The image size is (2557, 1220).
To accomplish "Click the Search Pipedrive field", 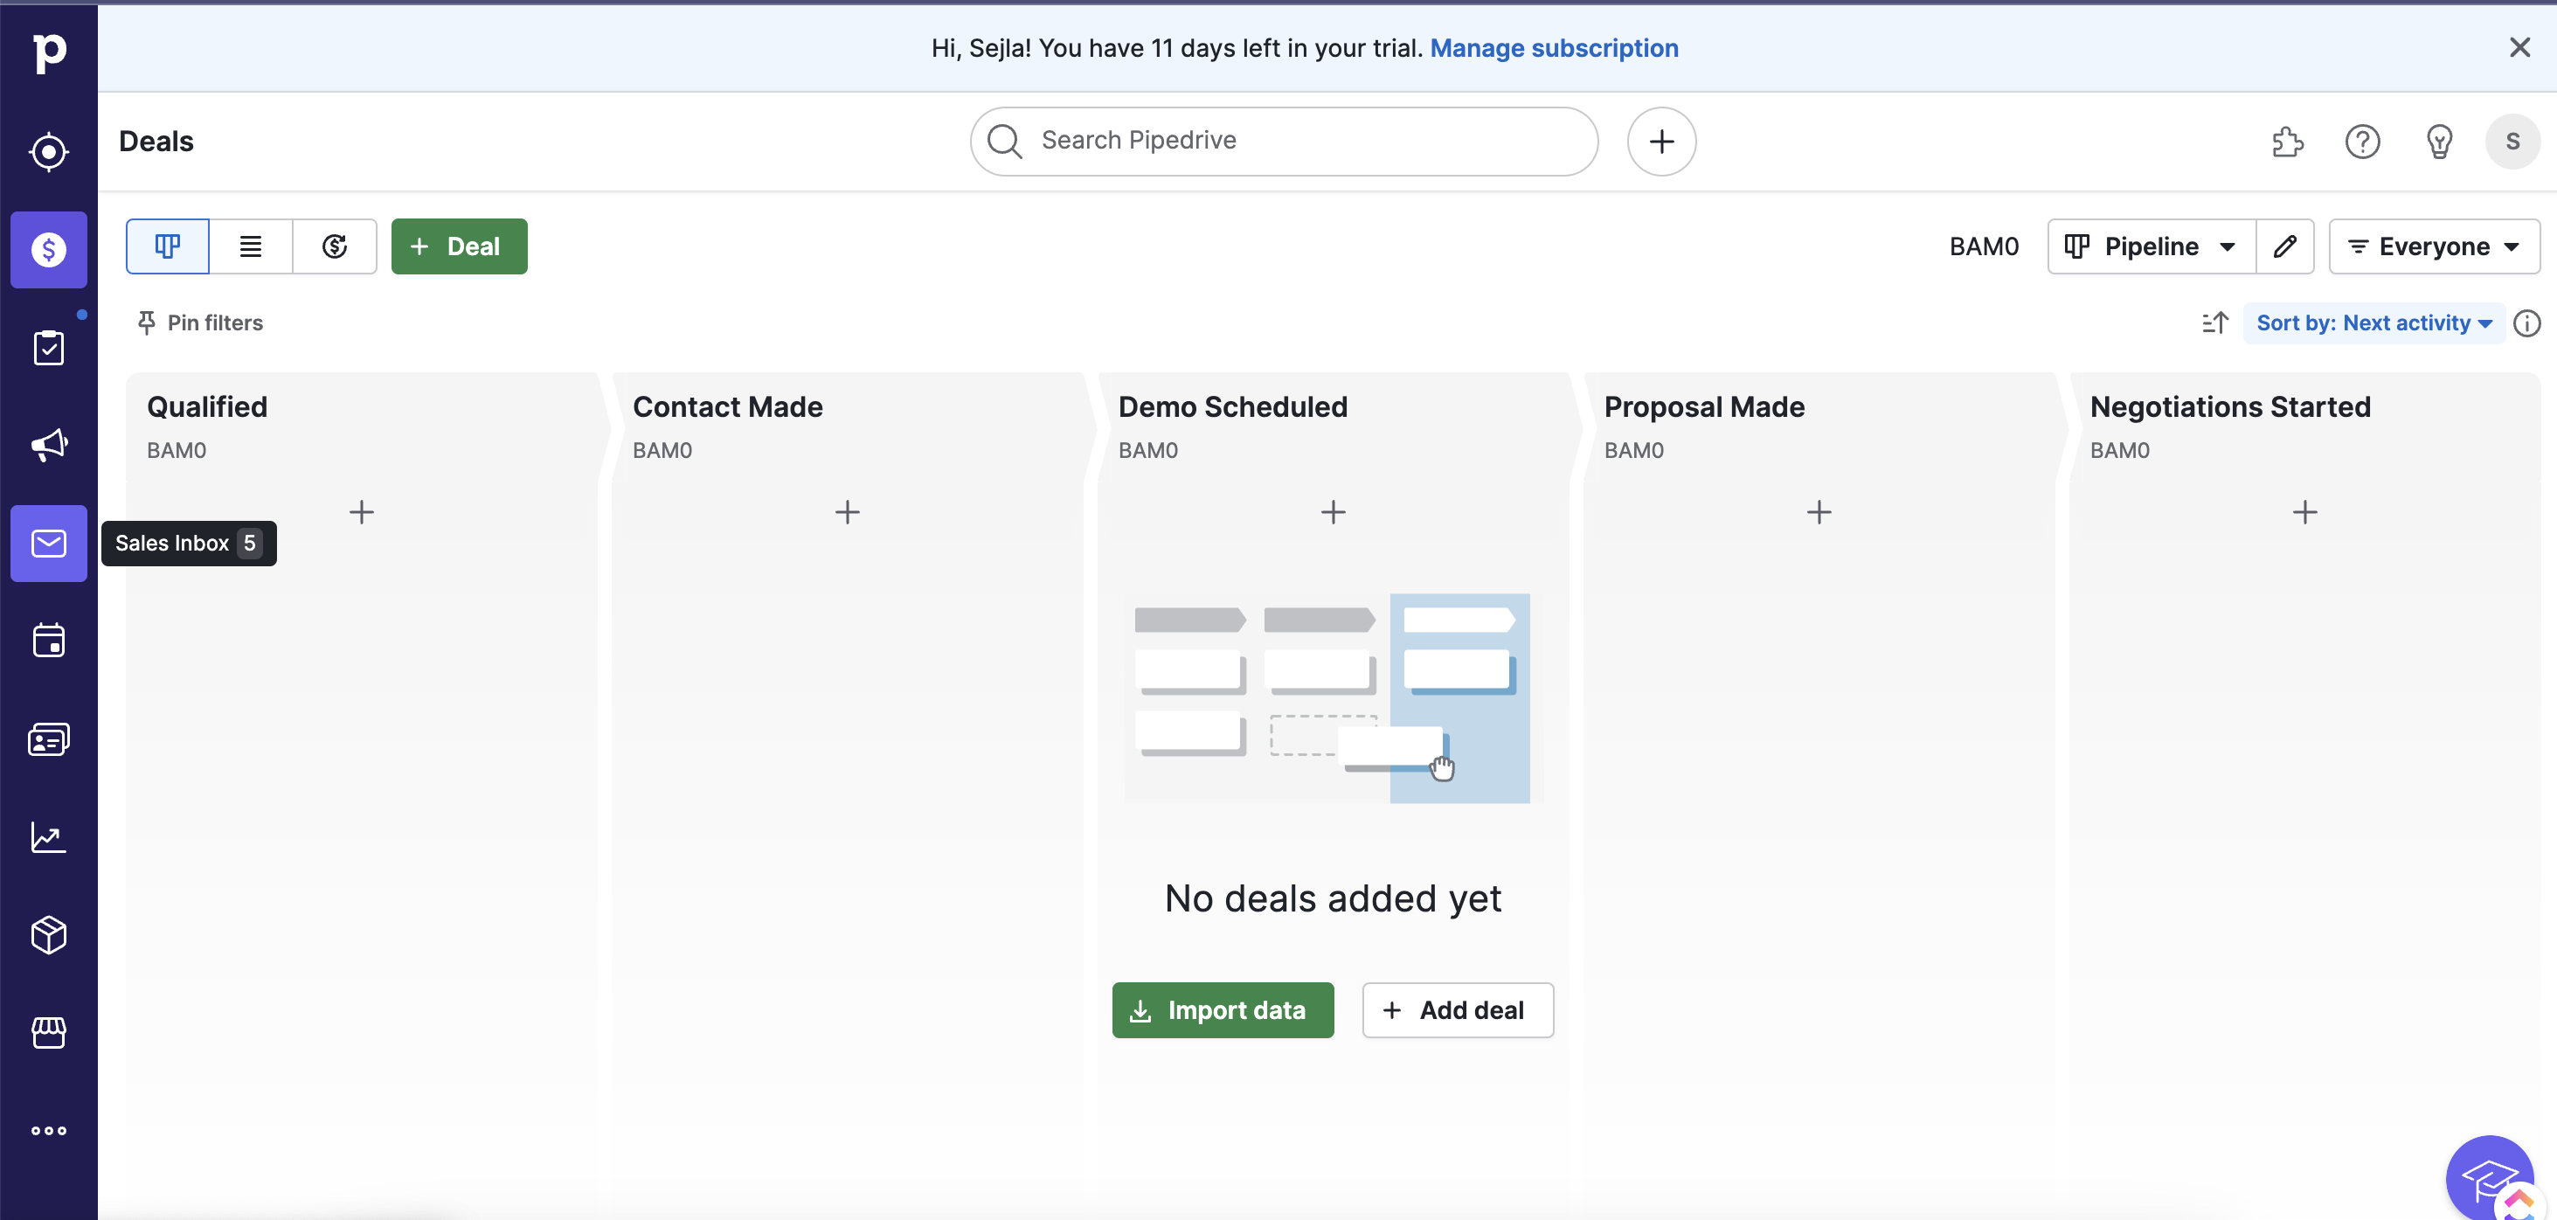I will point(1285,141).
